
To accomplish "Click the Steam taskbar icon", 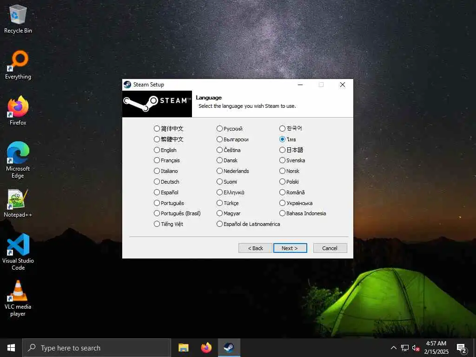I will coord(229,348).
